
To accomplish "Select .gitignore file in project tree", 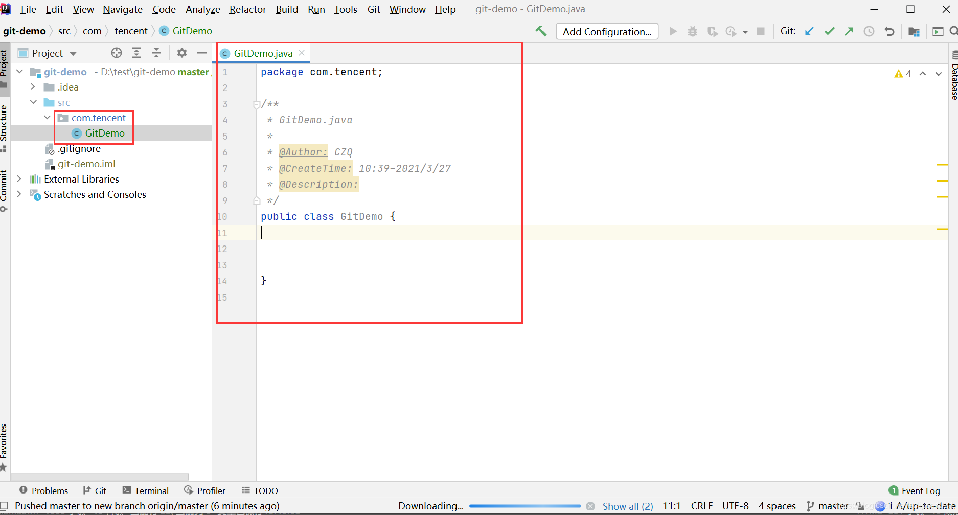I will (x=79, y=148).
